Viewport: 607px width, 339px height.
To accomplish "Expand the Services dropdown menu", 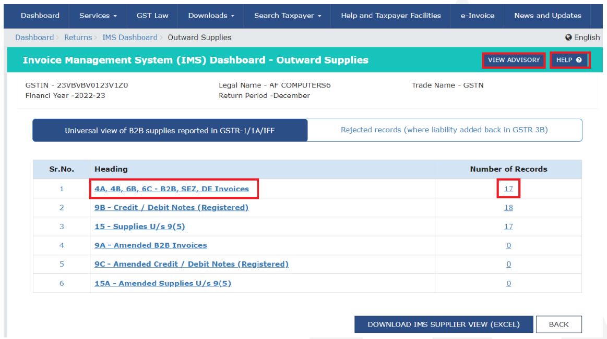I will click(x=98, y=16).
